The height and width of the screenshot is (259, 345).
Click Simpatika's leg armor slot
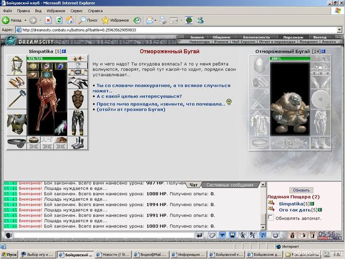78,123
